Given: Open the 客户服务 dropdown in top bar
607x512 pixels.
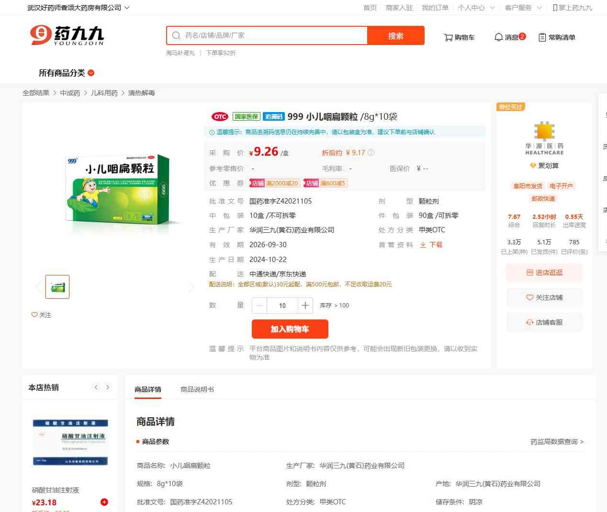Looking at the screenshot, I should (523, 8).
